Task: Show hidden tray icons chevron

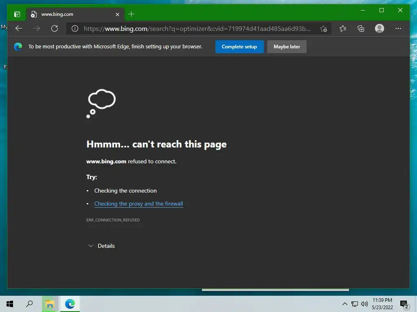Action: (x=345, y=304)
